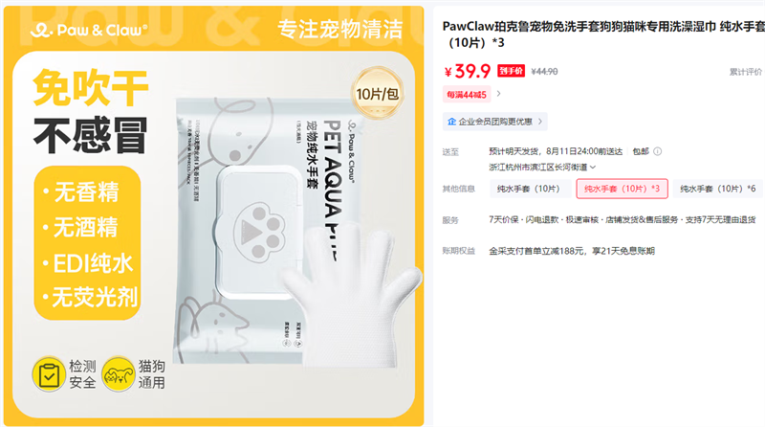The width and height of the screenshot is (765, 427).
Task: Expand the delivery address dropdown 浙江杭州市滨江区
Action: click(542, 168)
